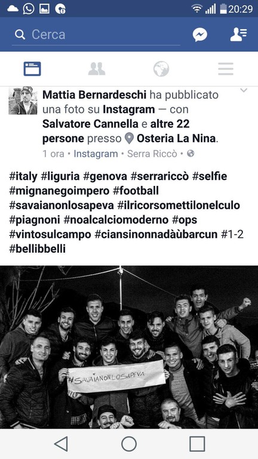Tap the recent apps square button
This screenshot has width=258, height=459.
(x=197, y=444)
